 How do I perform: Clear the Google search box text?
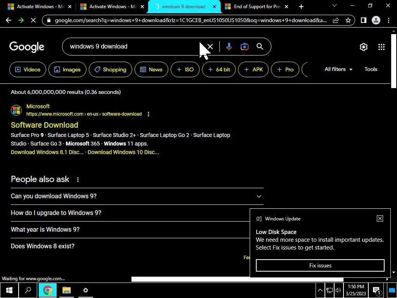pos(210,47)
